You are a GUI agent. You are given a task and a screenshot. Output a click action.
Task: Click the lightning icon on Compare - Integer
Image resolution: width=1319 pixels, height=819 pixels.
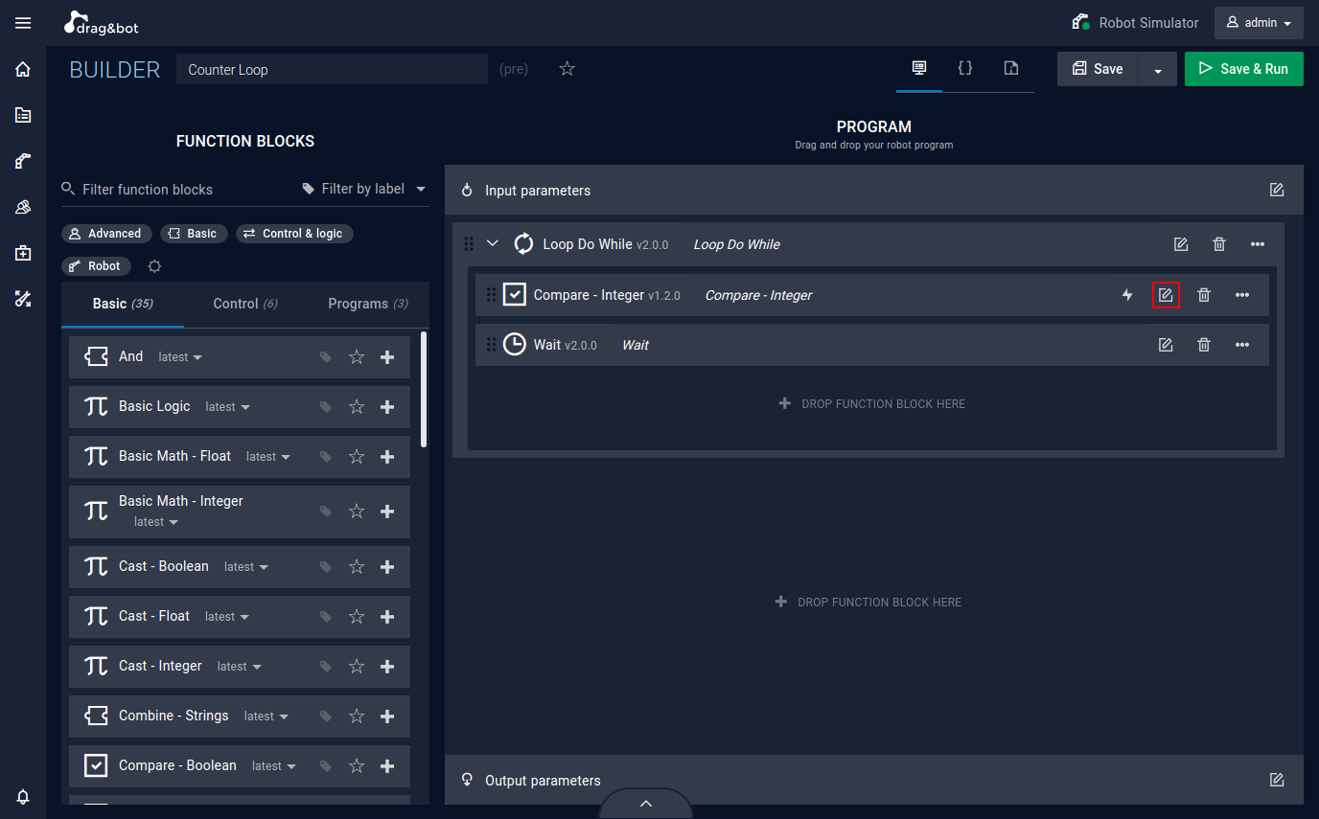(x=1127, y=295)
